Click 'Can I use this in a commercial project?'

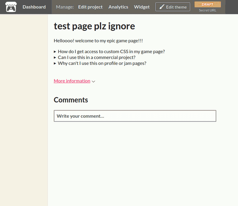(x=97, y=57)
